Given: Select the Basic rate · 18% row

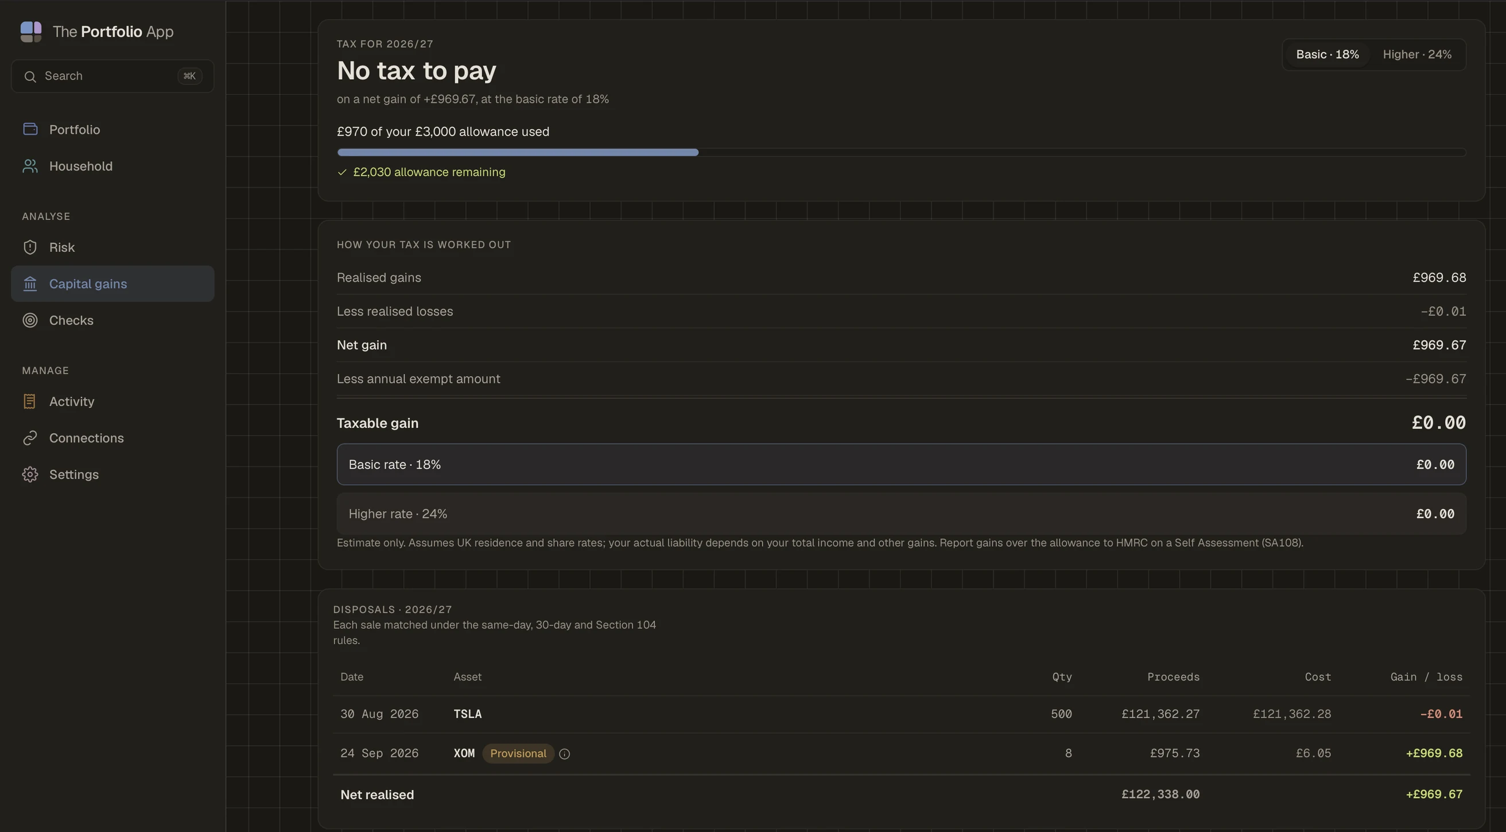Looking at the screenshot, I should [901, 465].
